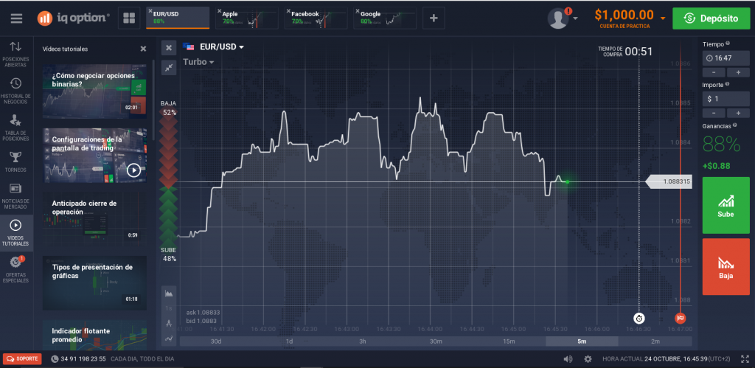Expand the Turbo option type dropdown
Image resolution: width=755 pixels, height=368 pixels.
198,62
